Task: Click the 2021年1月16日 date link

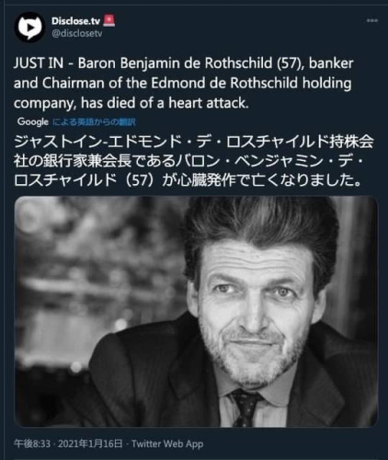Action: 90,443
